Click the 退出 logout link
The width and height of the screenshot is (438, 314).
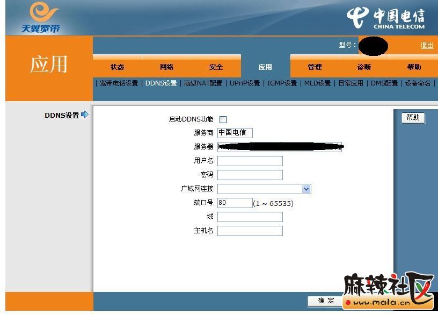coord(427,45)
